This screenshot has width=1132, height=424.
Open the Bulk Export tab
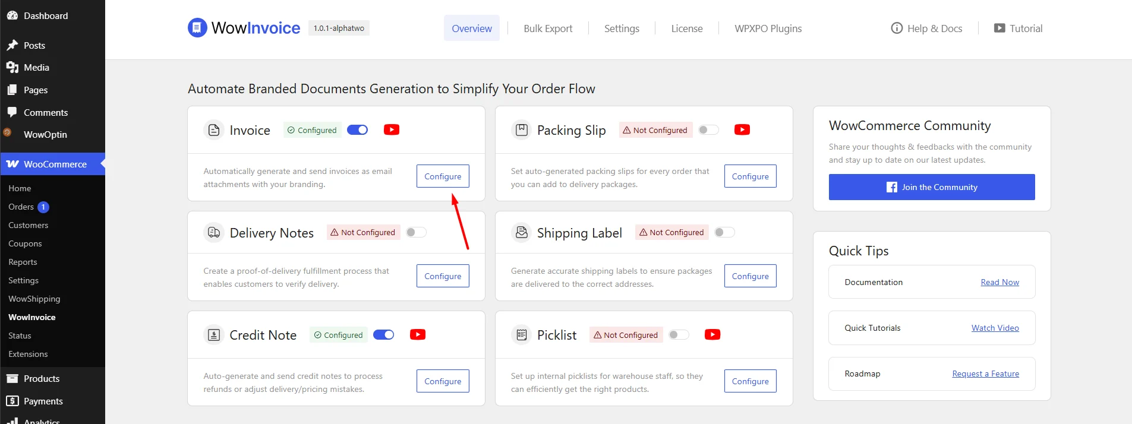point(548,29)
